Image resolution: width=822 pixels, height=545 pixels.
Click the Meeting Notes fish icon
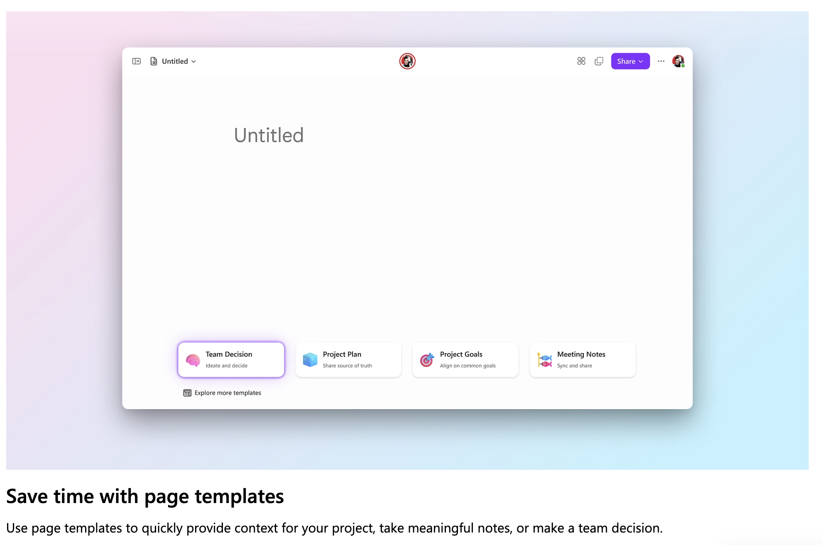click(x=544, y=359)
